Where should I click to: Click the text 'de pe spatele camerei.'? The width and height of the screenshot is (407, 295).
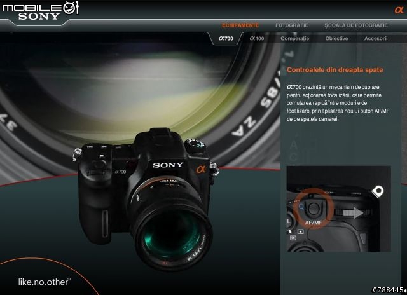click(312, 119)
